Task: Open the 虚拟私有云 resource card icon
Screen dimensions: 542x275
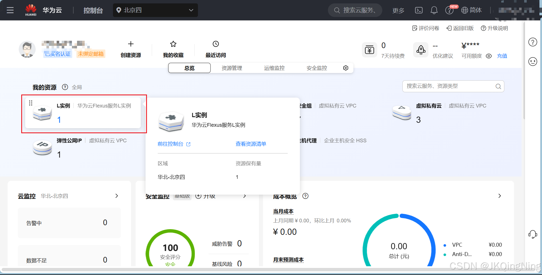Action: 402,113
